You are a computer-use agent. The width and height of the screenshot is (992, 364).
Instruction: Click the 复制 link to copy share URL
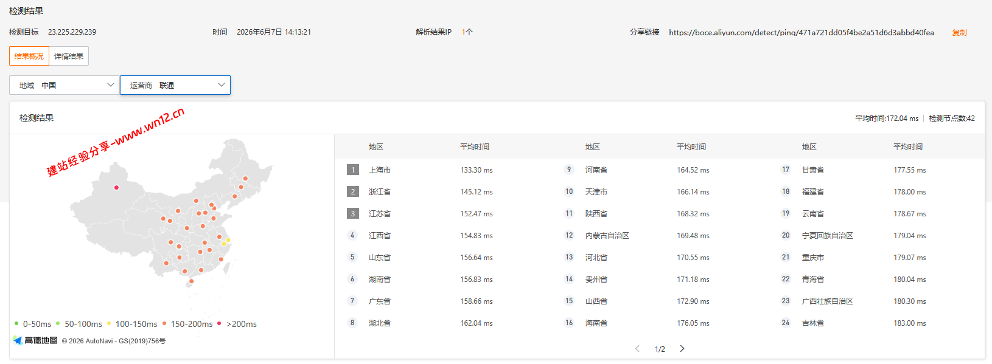click(959, 32)
